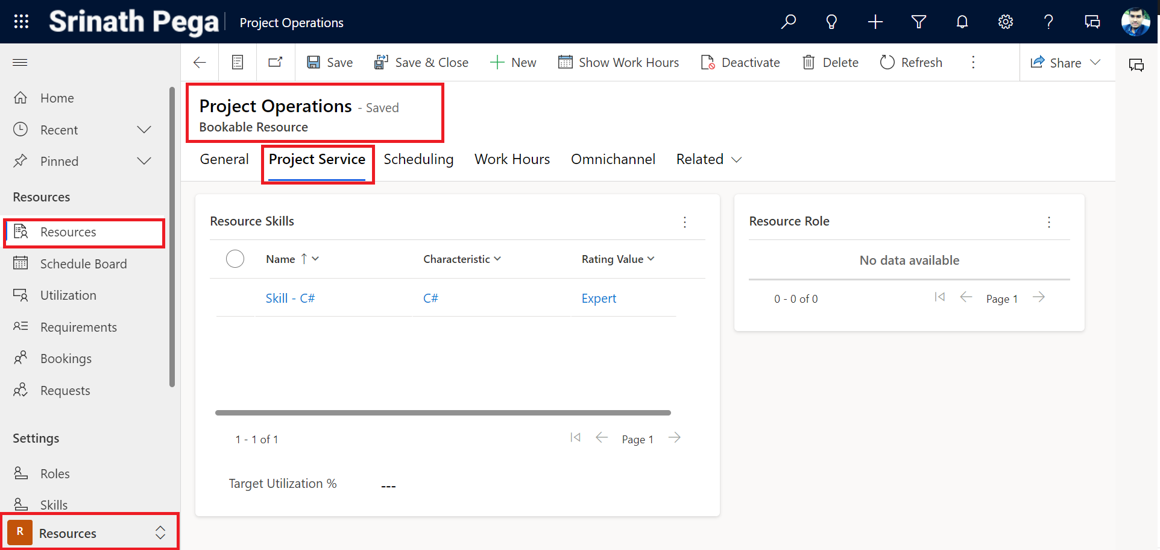This screenshot has width=1160, height=550.
Task: Open the app launcher waffle menu
Action: tap(21, 22)
